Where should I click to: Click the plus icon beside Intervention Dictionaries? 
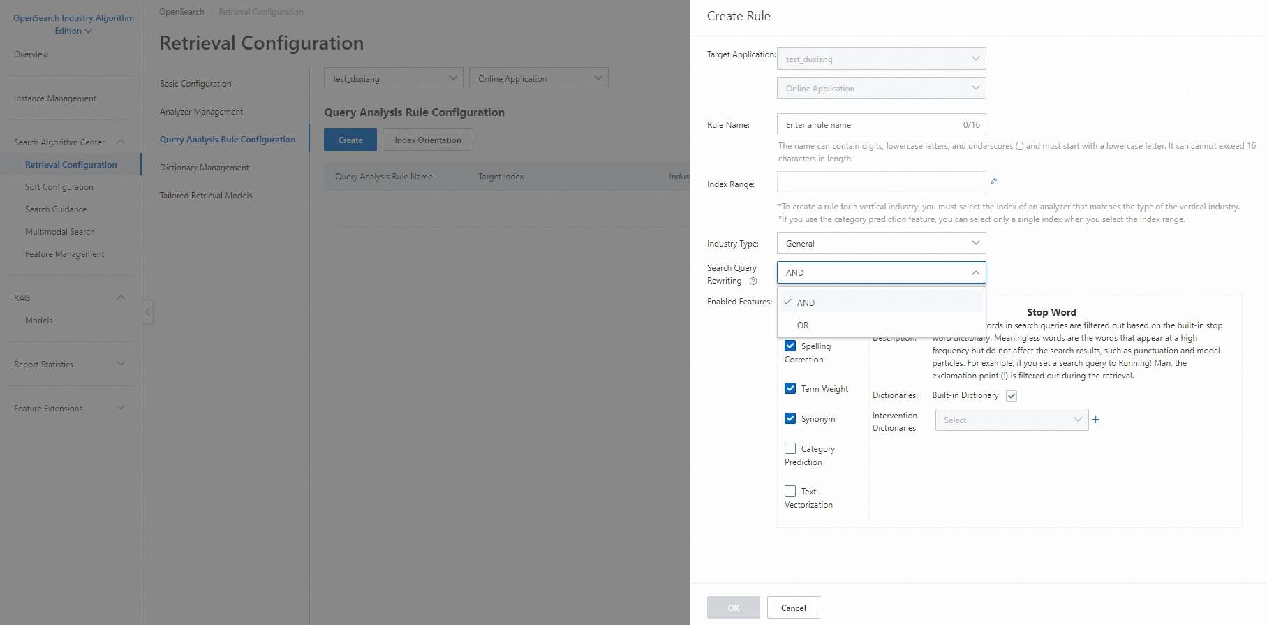(x=1096, y=420)
